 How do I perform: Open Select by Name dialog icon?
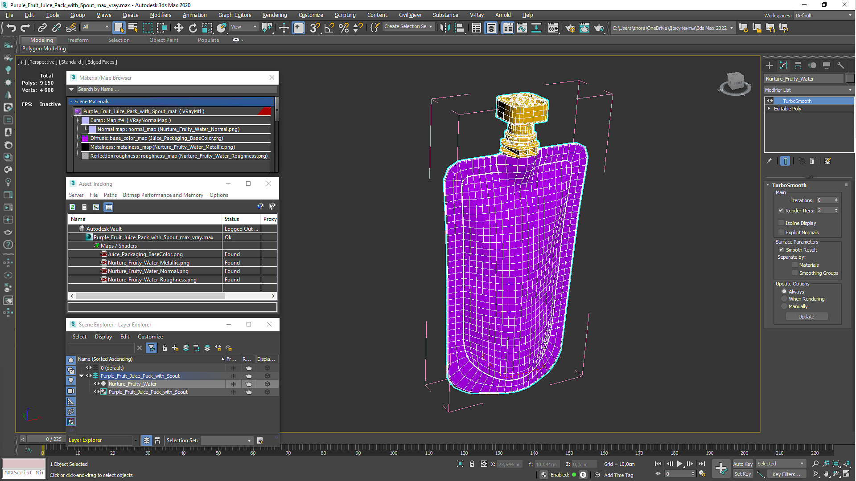coord(133,28)
